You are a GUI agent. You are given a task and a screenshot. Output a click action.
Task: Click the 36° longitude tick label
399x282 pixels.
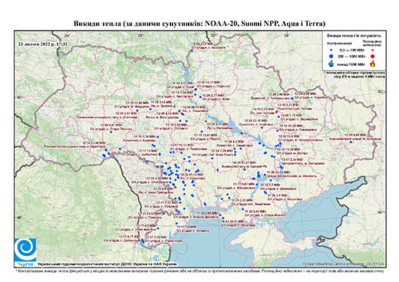[287, 35]
